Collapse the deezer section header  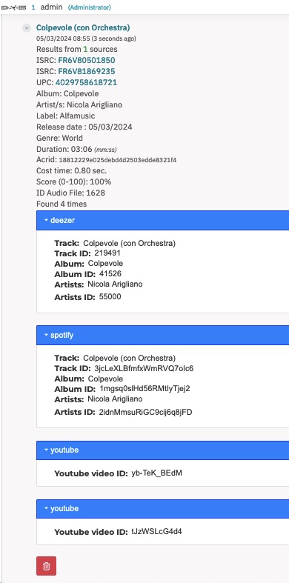click(x=162, y=220)
